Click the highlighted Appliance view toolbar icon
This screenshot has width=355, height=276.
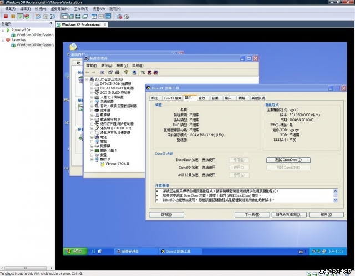click(108, 16)
